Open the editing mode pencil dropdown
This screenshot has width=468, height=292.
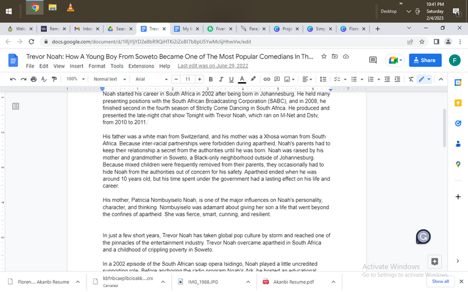pos(424,79)
